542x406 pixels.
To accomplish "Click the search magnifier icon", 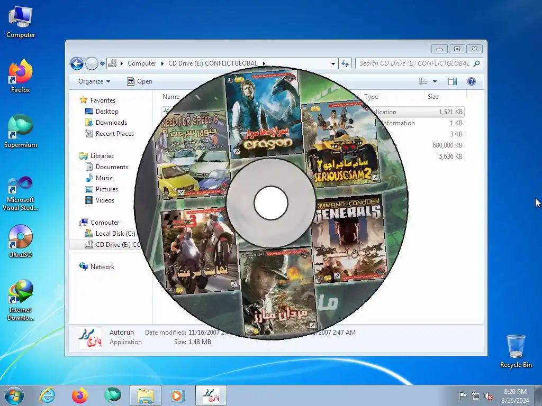I will click(x=477, y=63).
